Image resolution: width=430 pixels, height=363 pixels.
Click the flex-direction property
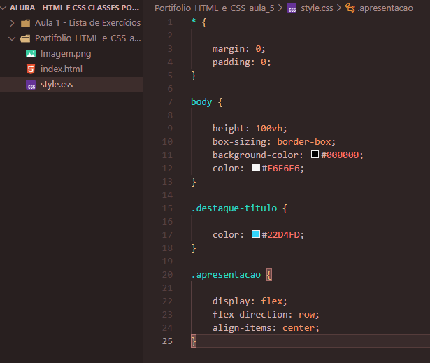(250, 315)
